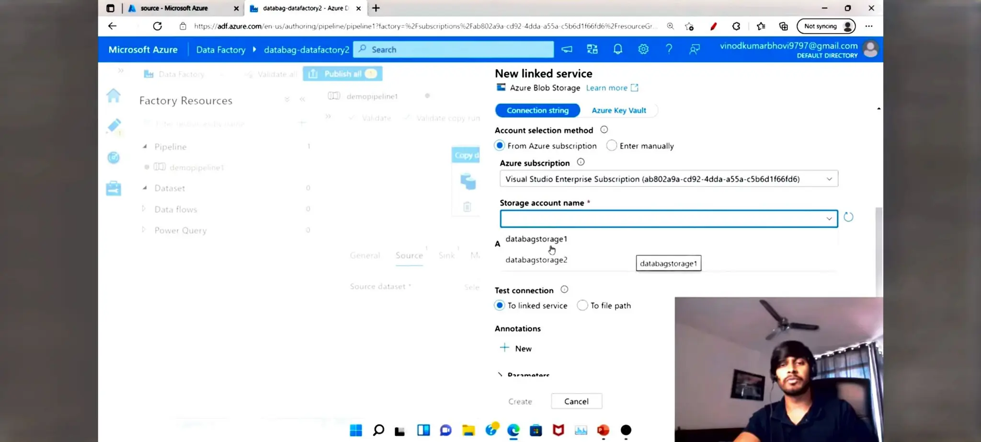This screenshot has height=442, width=981.
Task: Open browser favorites list icon
Action: [761, 26]
